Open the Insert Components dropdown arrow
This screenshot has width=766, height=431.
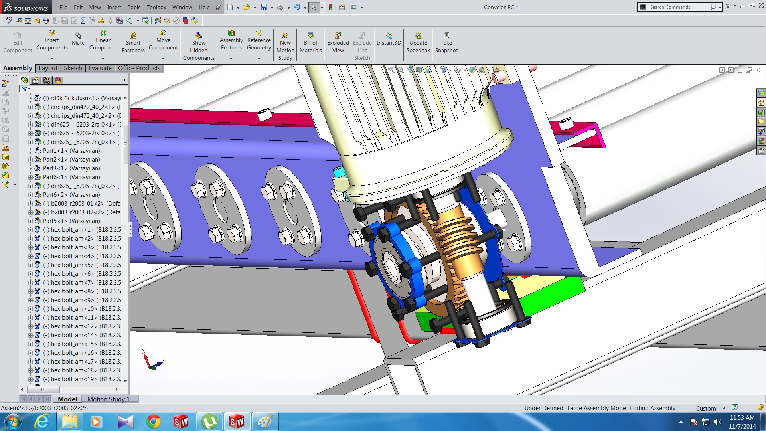51,59
